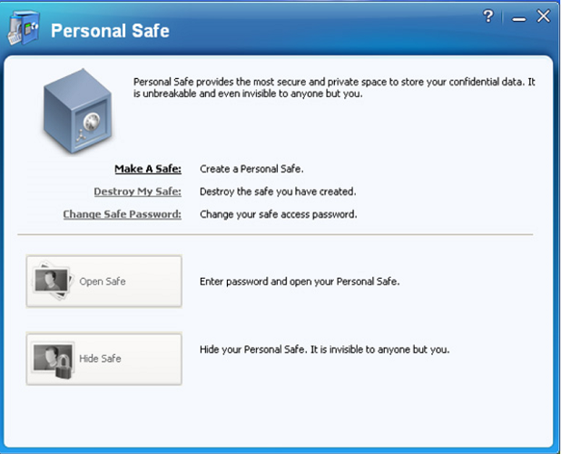Click the large blue safe illustration
This screenshot has width=561, height=454.
(x=78, y=112)
